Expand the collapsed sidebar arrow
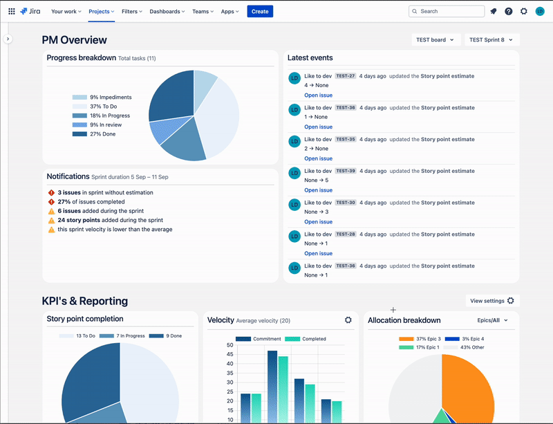The height and width of the screenshot is (424, 553). 8,39
